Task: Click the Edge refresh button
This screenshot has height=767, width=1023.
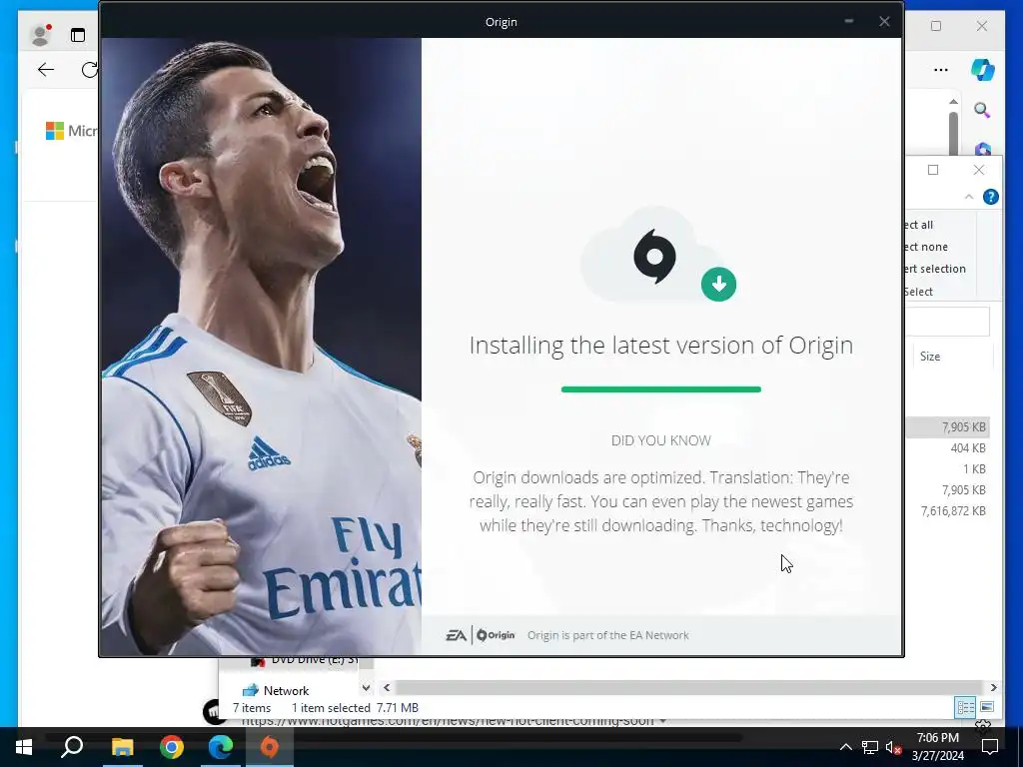Action: pos(89,70)
